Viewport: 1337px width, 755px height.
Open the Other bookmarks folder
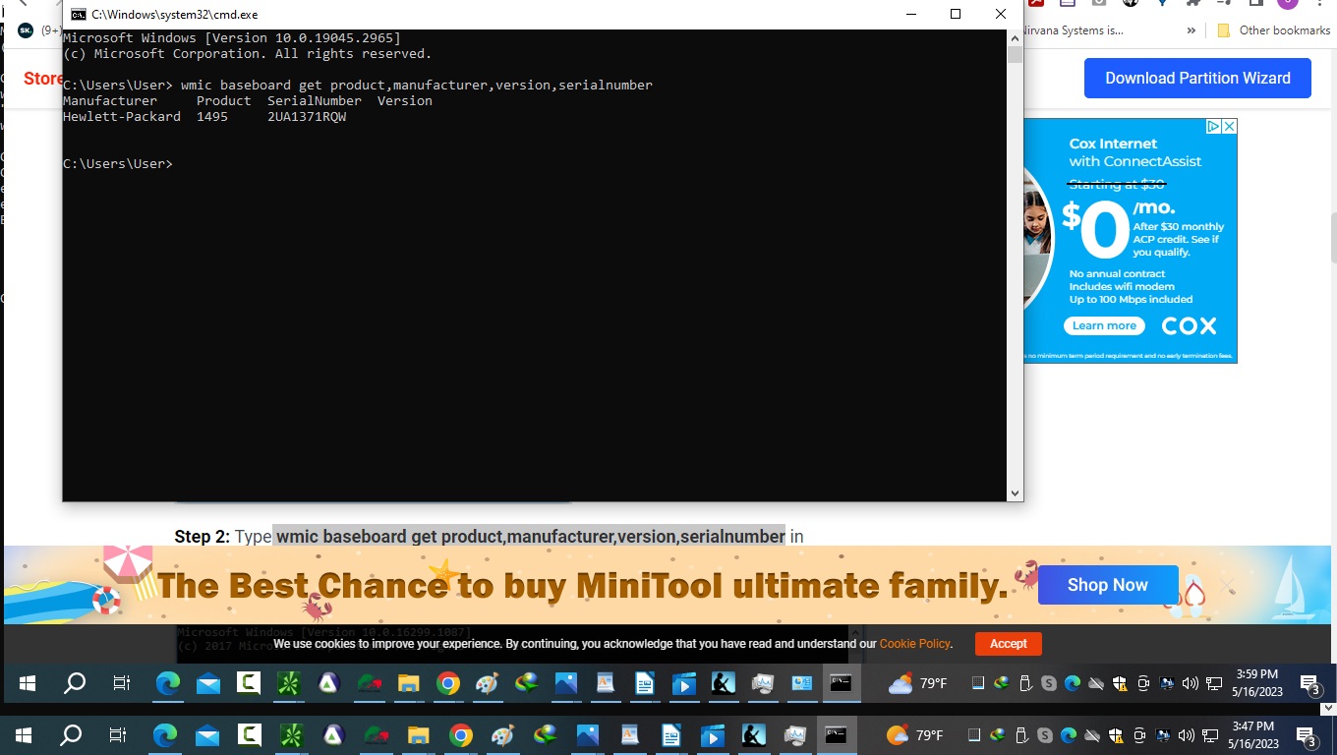[1274, 30]
